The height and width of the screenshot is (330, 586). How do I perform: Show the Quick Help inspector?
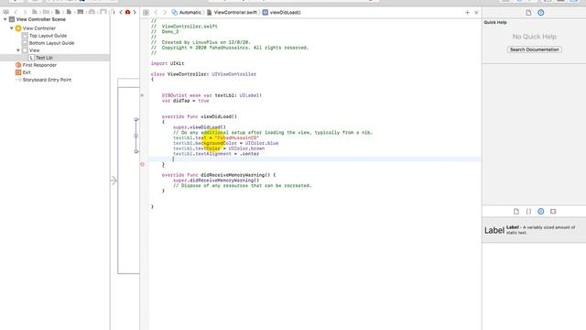coord(541,13)
